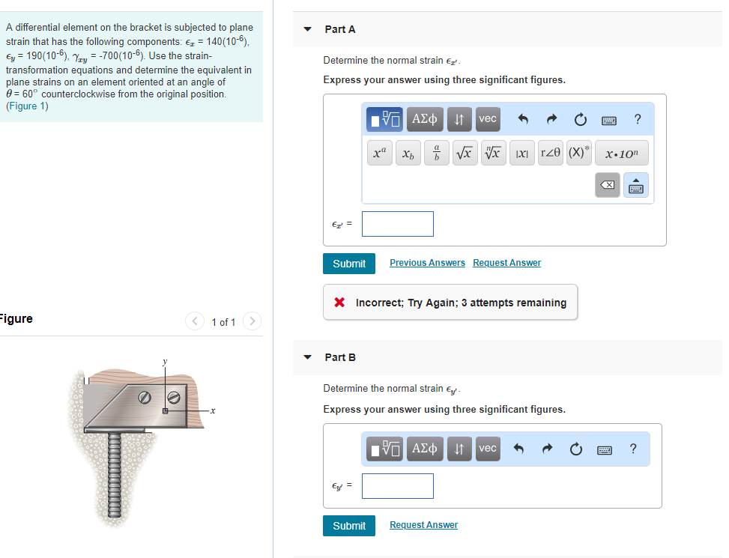
Task: Submit the Part B answer
Action: tap(348, 525)
